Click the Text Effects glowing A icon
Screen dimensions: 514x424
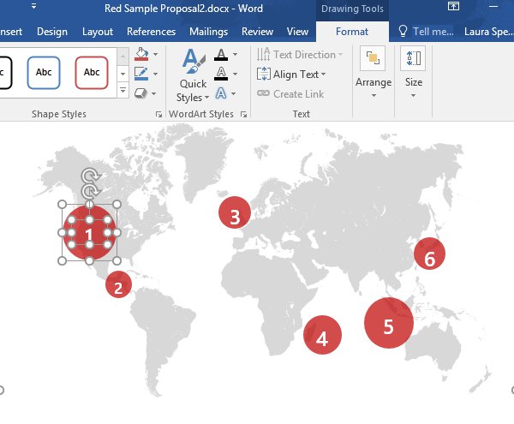coord(221,93)
